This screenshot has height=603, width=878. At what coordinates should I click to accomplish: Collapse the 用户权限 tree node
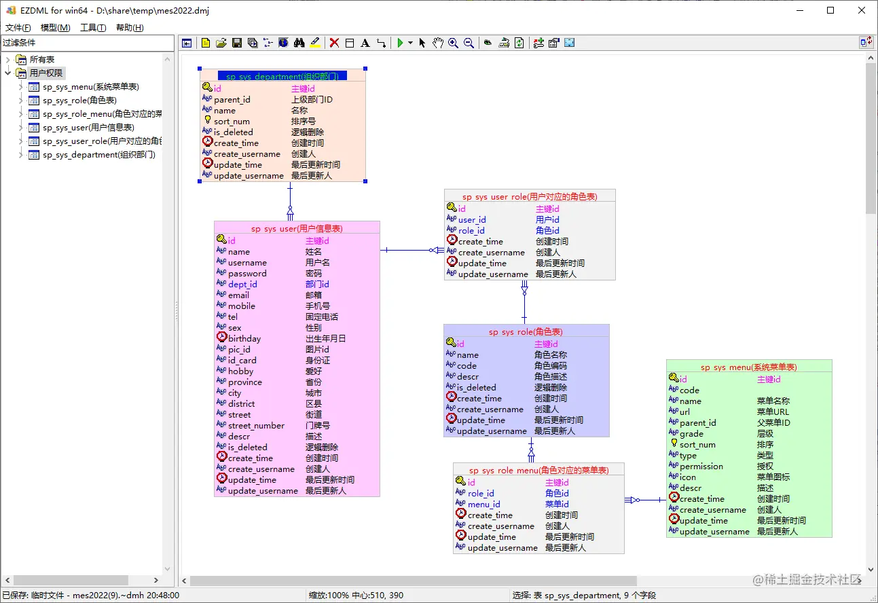[x=8, y=73]
